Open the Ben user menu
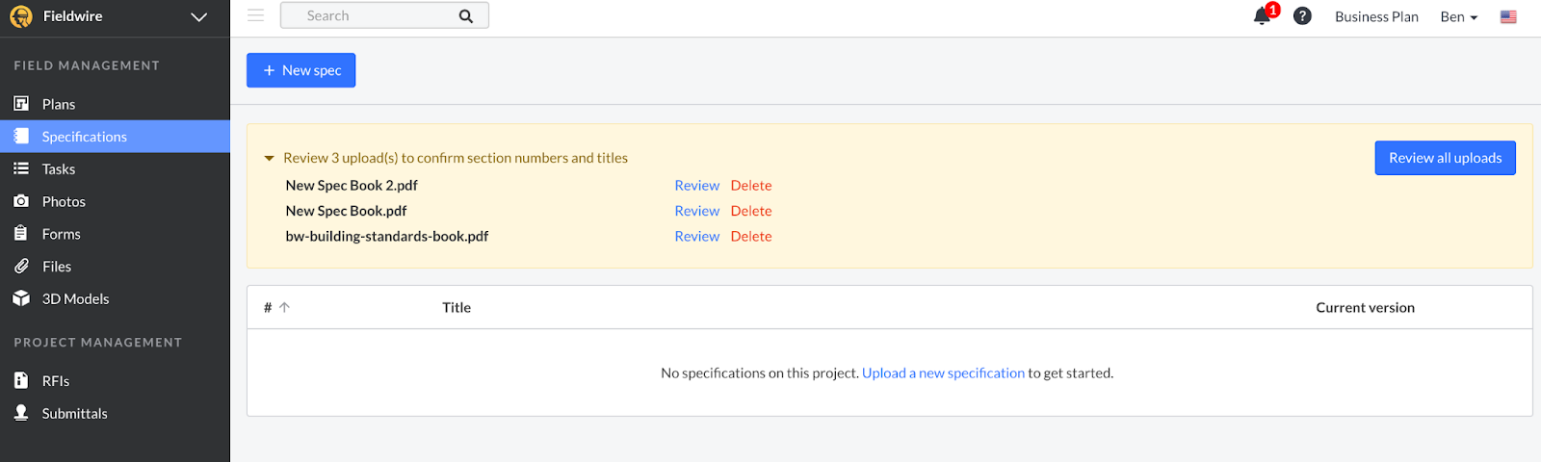The image size is (1541, 462). (x=1458, y=16)
